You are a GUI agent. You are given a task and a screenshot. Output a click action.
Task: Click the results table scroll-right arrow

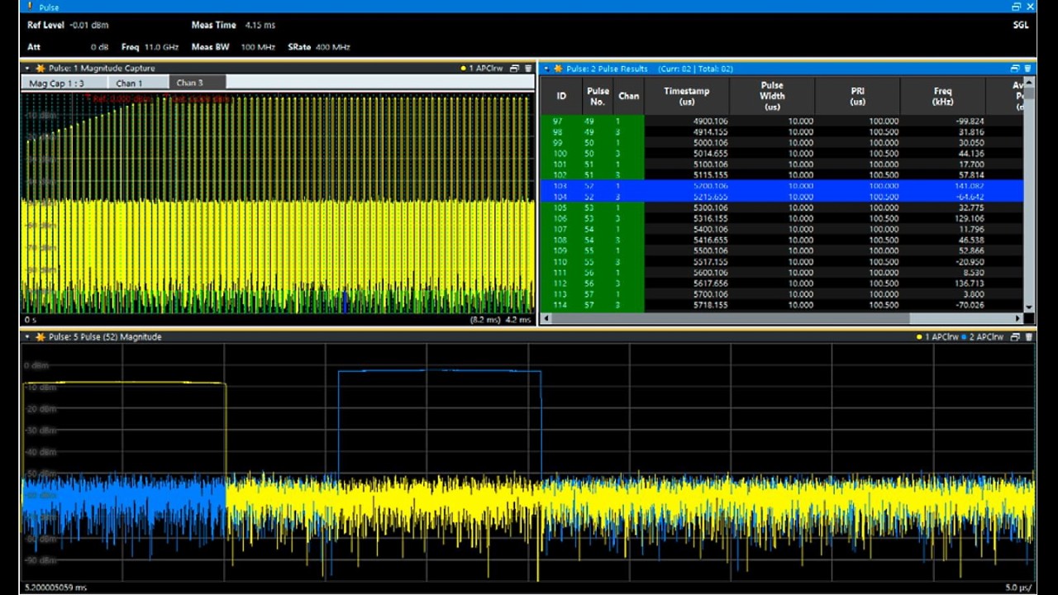1018,318
